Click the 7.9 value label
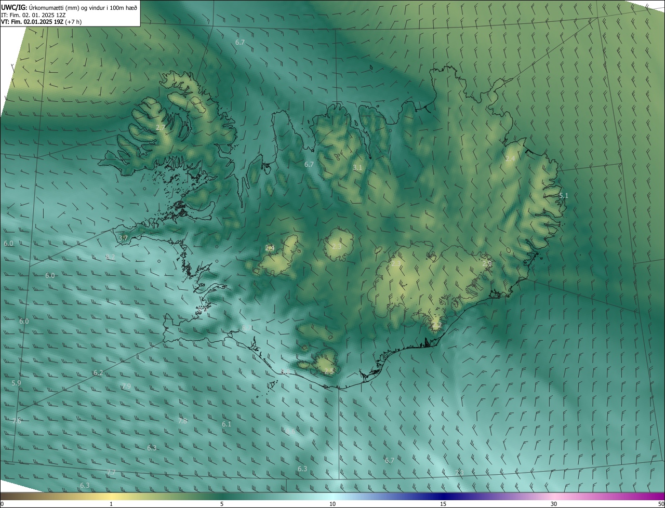The image size is (665, 508). point(126,386)
